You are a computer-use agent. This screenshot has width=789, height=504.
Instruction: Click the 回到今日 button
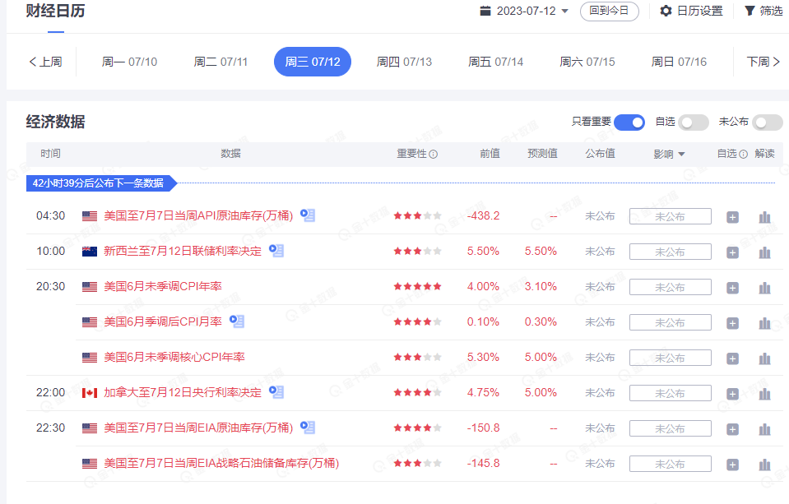click(x=609, y=11)
